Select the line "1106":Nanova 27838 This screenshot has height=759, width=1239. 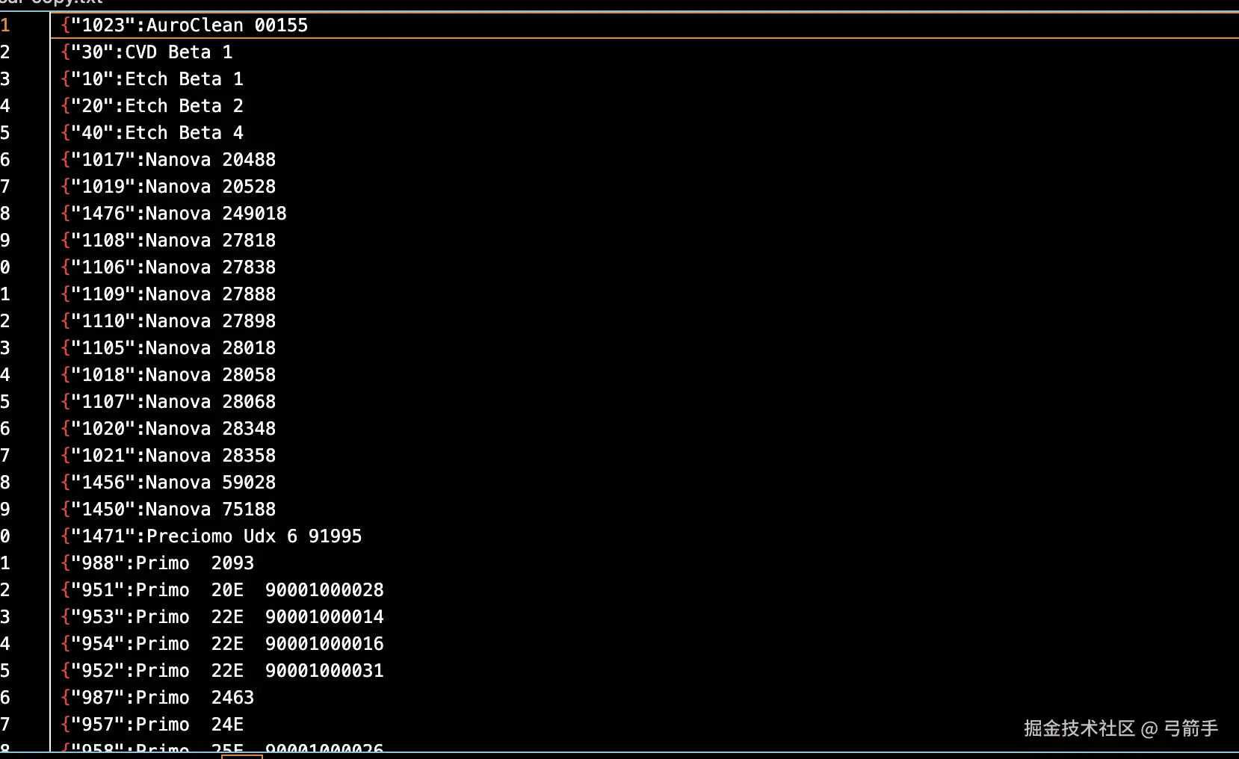tap(169, 267)
